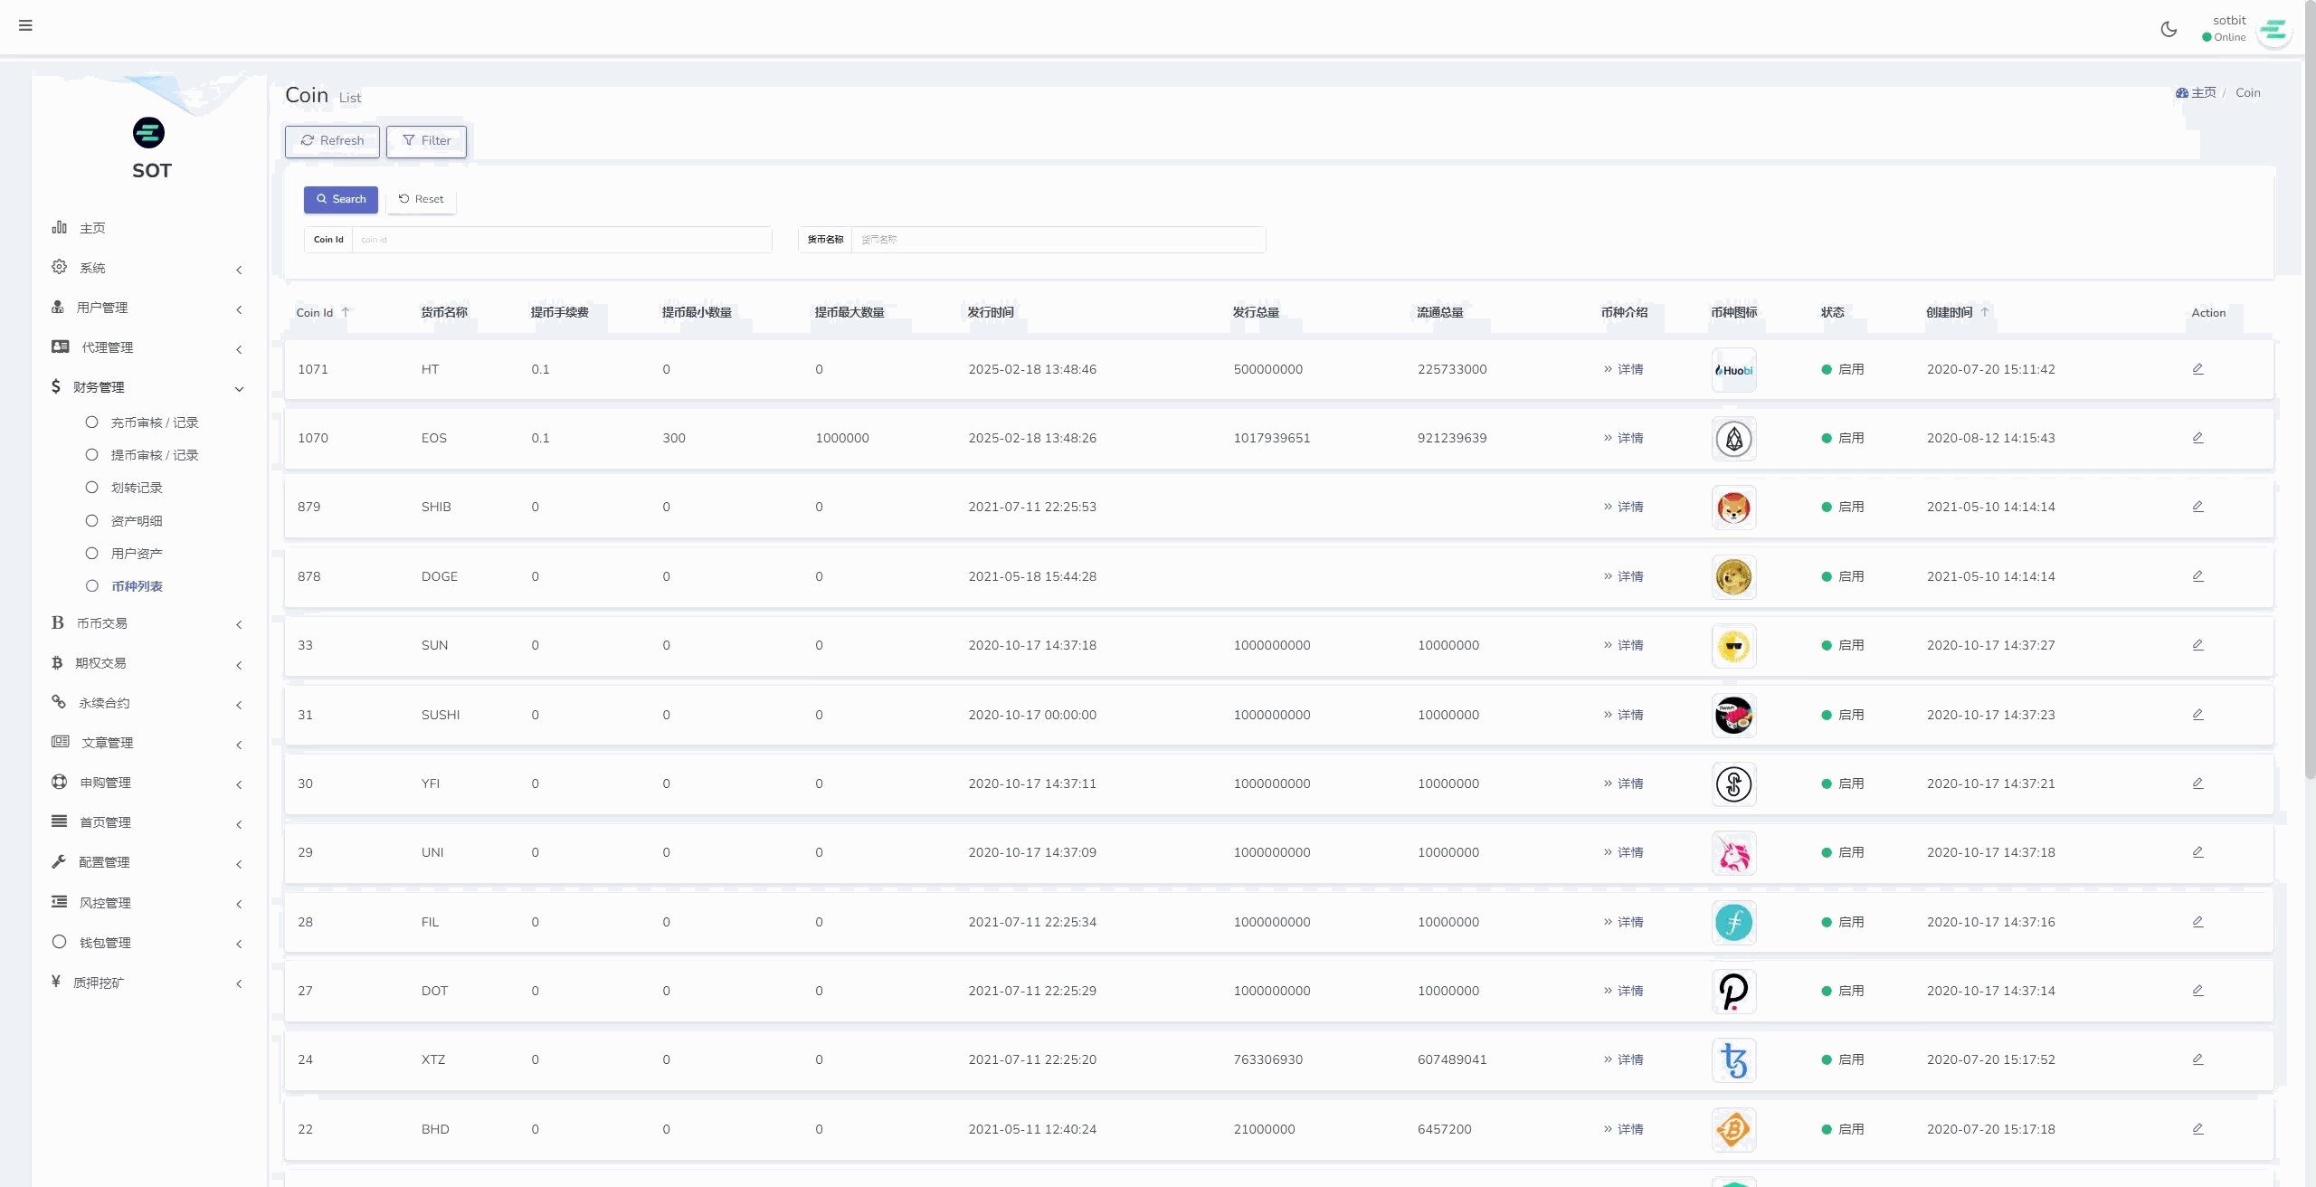
Task: Toggle dark mode moon icon
Action: pos(2169,29)
